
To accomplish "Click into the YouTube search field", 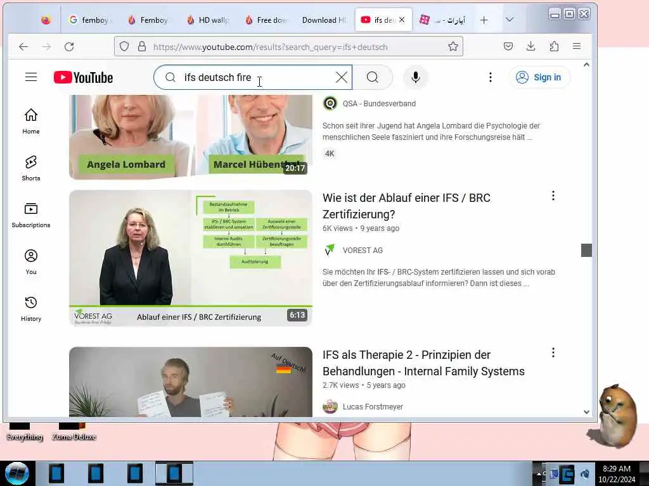I will pos(252,77).
